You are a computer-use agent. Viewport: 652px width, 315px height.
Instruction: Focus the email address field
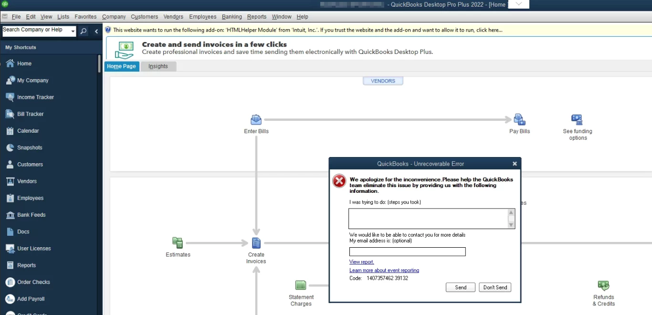click(x=407, y=252)
